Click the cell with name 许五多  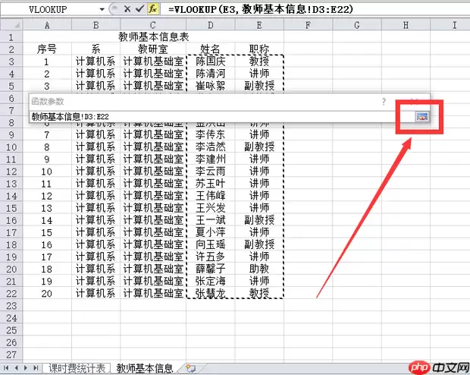(211, 257)
